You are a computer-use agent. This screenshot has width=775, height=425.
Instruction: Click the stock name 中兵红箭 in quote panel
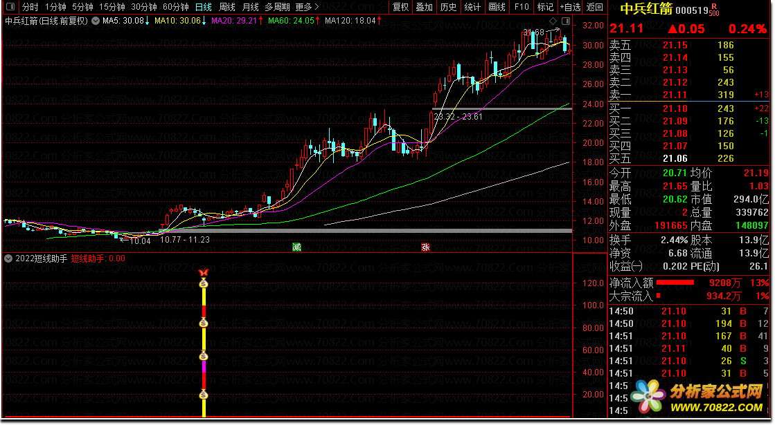pyautogui.click(x=646, y=10)
